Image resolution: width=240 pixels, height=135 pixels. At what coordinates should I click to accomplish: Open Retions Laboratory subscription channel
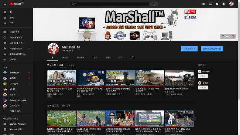pyautogui.click(x=16, y=100)
